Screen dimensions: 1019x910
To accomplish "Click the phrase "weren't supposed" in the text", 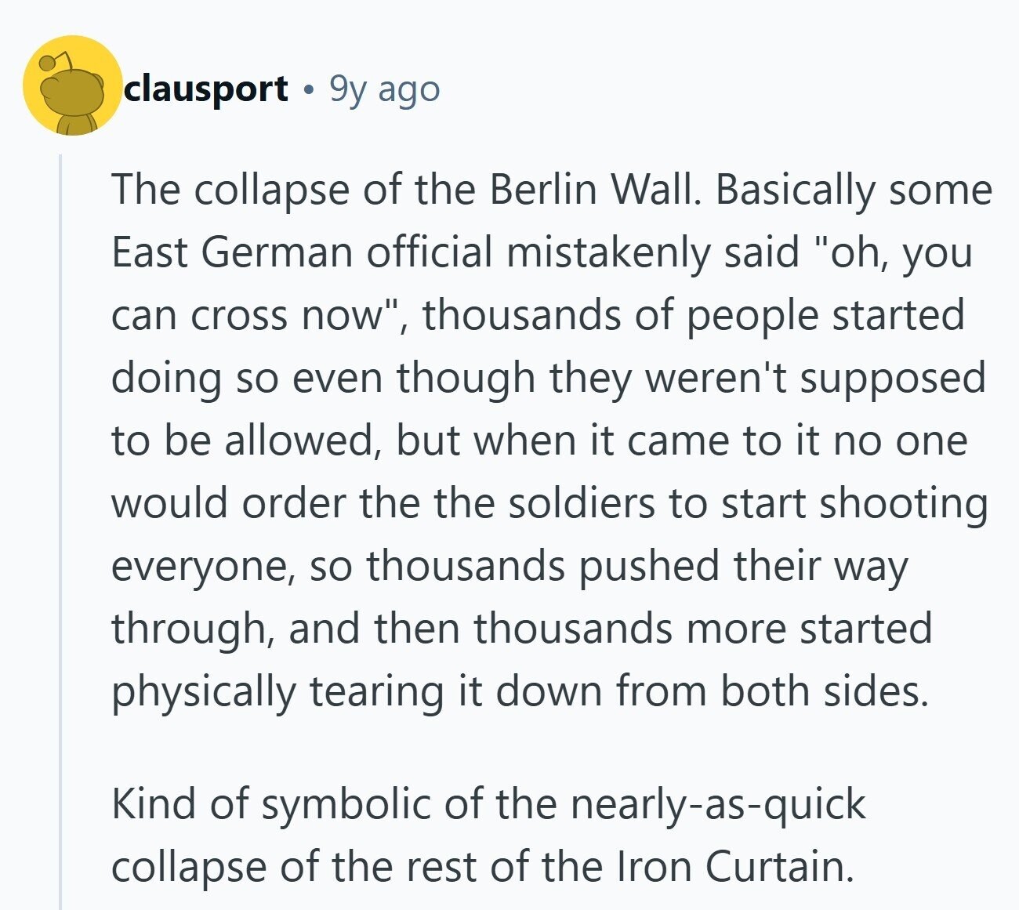I will (x=814, y=378).
